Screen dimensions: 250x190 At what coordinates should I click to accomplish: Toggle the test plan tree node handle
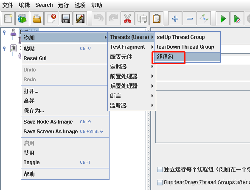pos(4,32)
